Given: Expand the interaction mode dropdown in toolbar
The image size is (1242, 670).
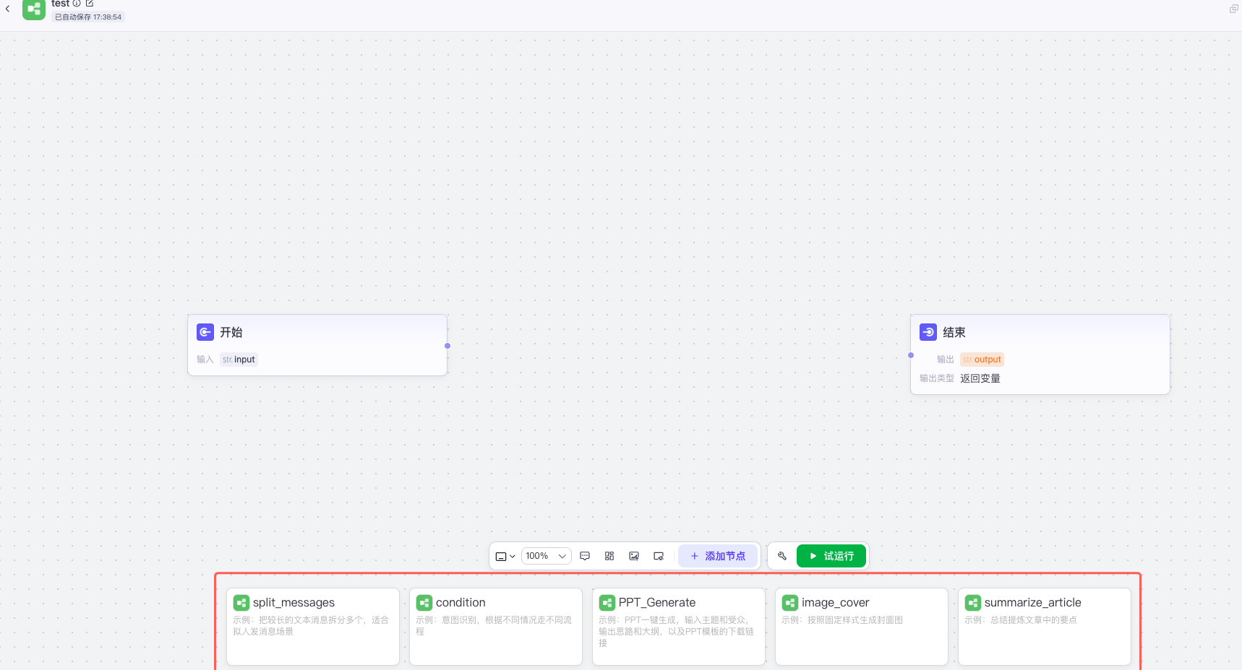Looking at the screenshot, I should (505, 556).
